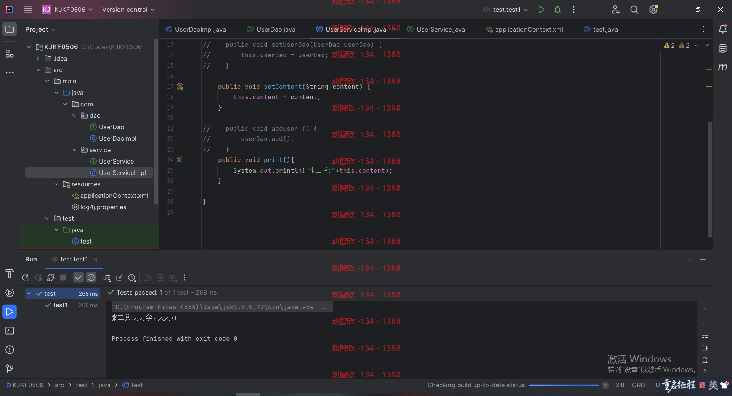Open Problems tool window

(x=10, y=350)
